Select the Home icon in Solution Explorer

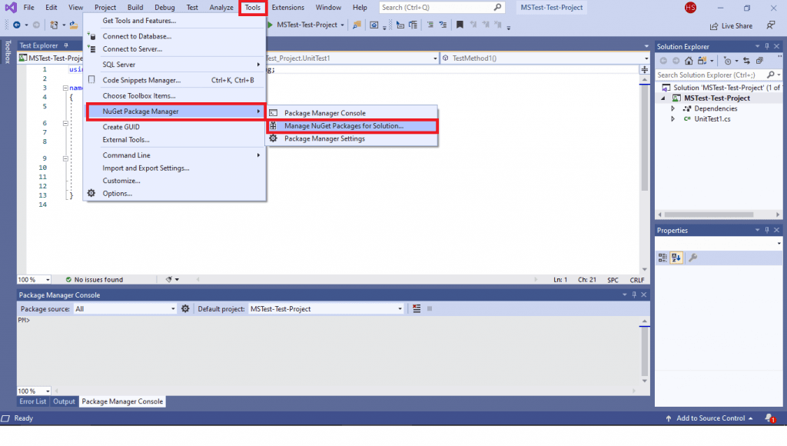click(689, 61)
